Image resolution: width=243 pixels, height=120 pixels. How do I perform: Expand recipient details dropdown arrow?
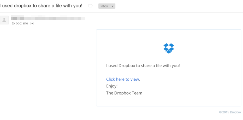(32, 24)
